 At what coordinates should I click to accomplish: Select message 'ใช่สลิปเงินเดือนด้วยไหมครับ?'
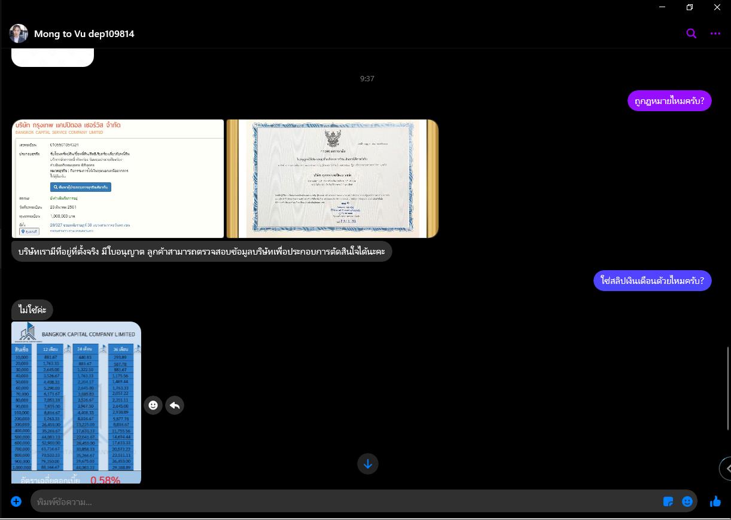[652, 280]
